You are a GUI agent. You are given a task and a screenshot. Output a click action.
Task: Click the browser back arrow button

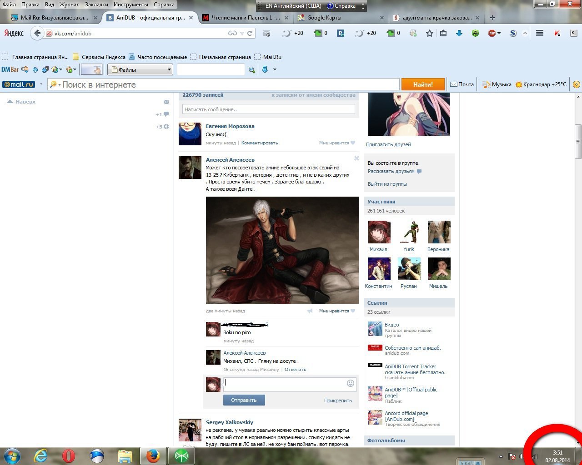(37, 33)
